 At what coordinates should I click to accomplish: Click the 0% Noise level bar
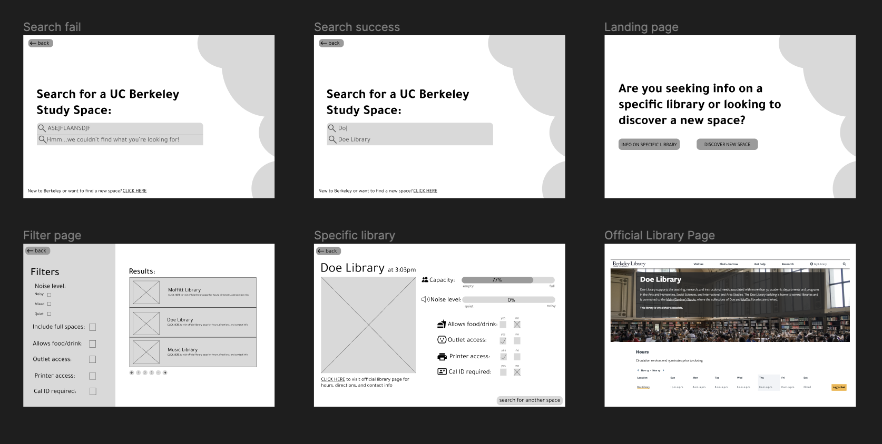508,300
